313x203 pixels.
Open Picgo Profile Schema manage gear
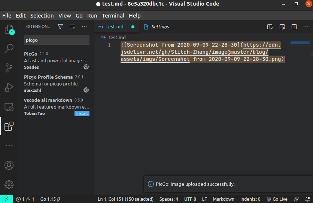[x=86, y=90]
